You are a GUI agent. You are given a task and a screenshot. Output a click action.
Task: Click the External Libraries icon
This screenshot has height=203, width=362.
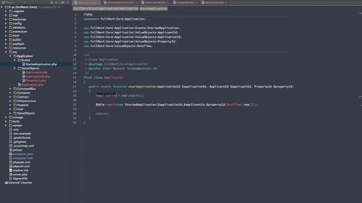[6, 183]
